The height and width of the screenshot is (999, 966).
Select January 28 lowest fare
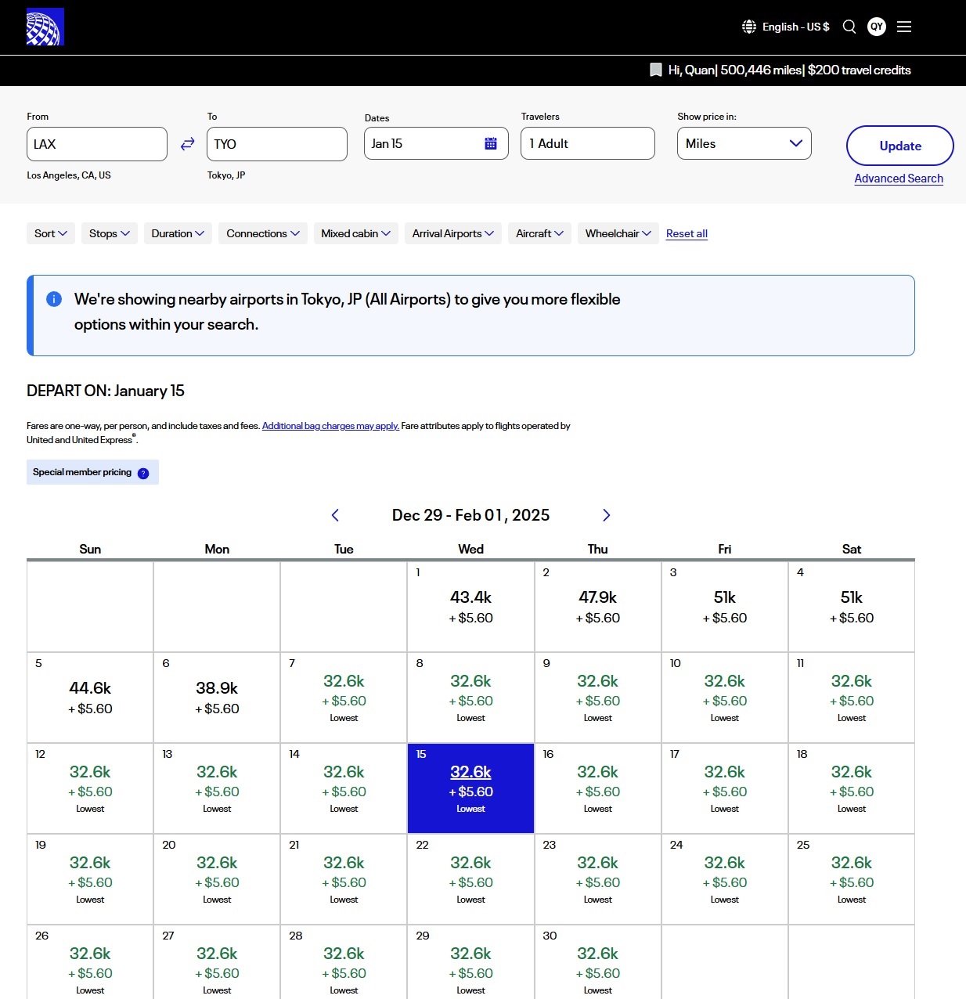[x=344, y=962]
